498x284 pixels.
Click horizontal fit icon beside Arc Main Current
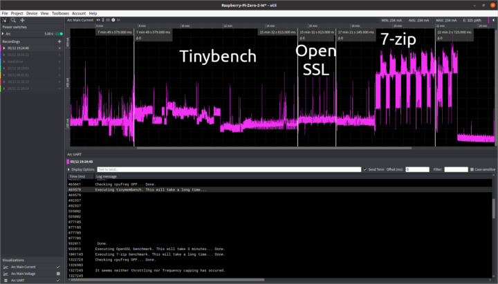point(98,20)
